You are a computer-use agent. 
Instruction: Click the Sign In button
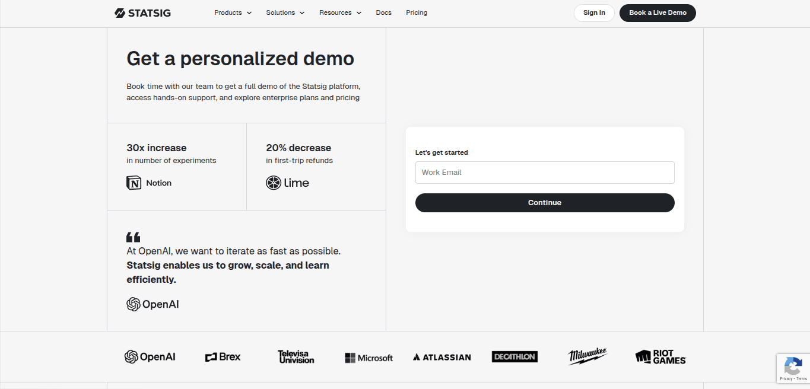(594, 13)
